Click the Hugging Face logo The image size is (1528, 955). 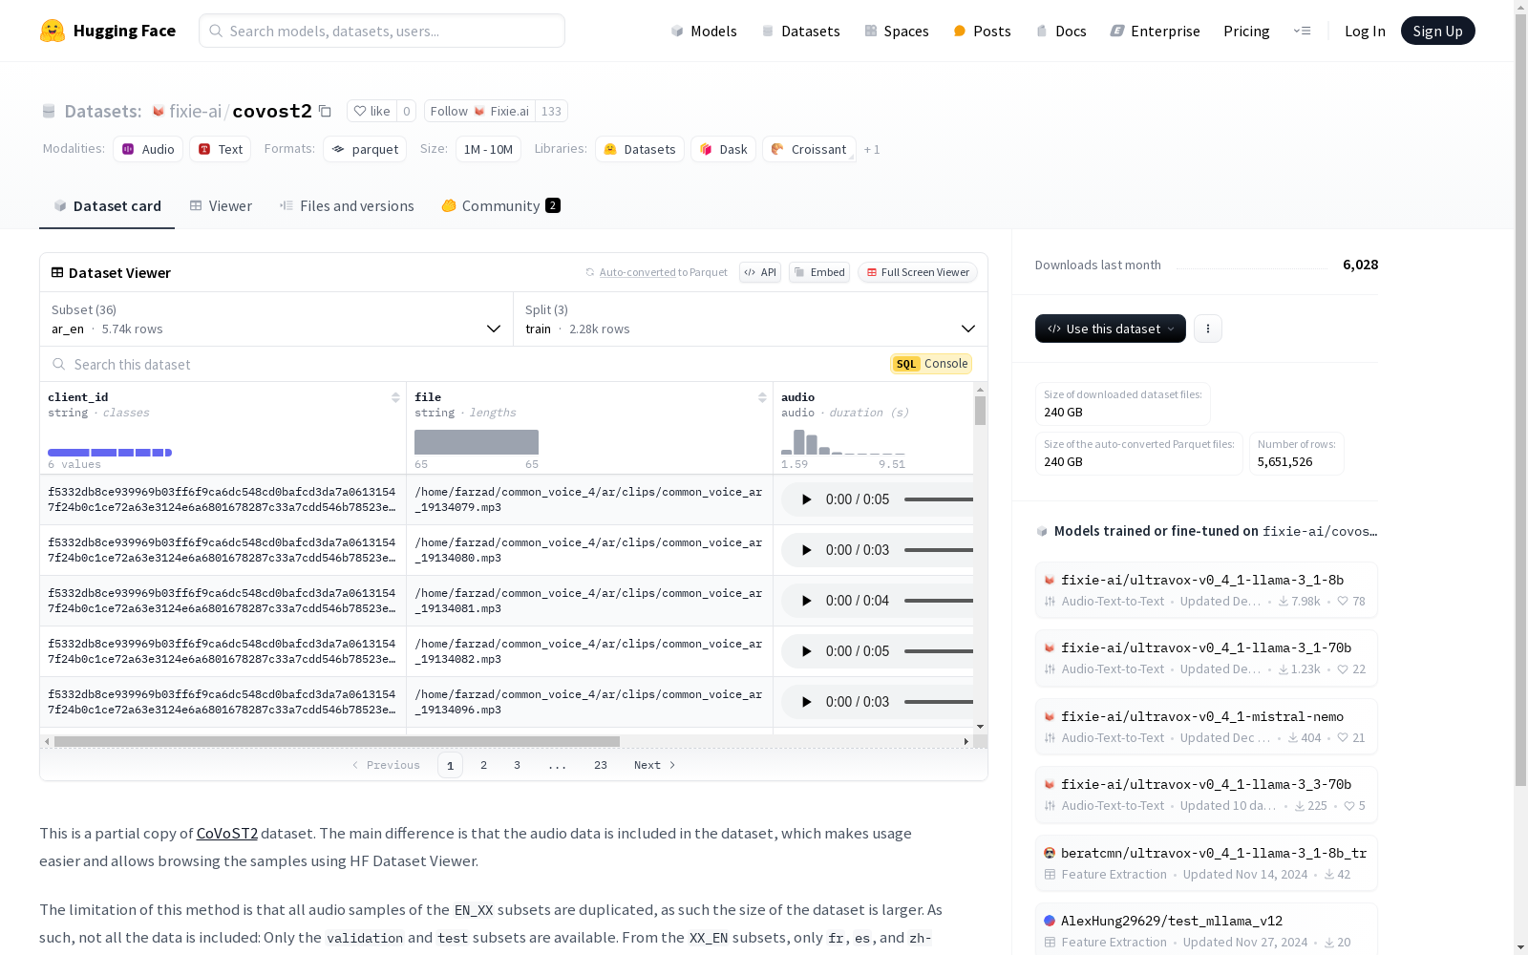tap(108, 31)
